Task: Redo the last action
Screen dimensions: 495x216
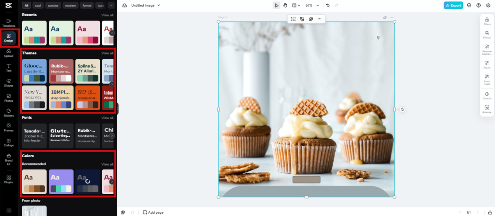Action: pyautogui.click(x=336, y=5)
